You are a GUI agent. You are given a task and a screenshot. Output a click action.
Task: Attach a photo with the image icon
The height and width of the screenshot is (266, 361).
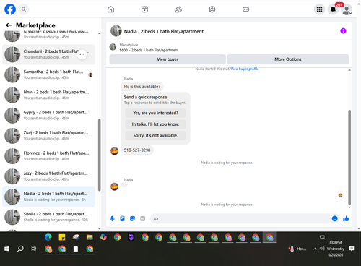[x=122, y=218]
